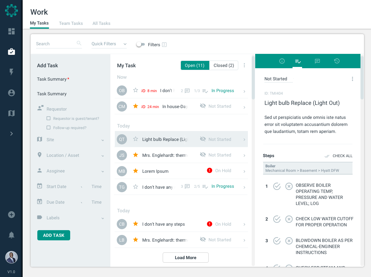Check the Follow-up required checkbox
This screenshot has height=277, width=371.
coord(48,128)
